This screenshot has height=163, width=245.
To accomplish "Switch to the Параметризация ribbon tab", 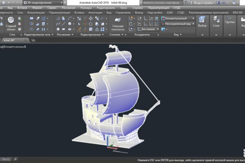I will click(60, 13).
